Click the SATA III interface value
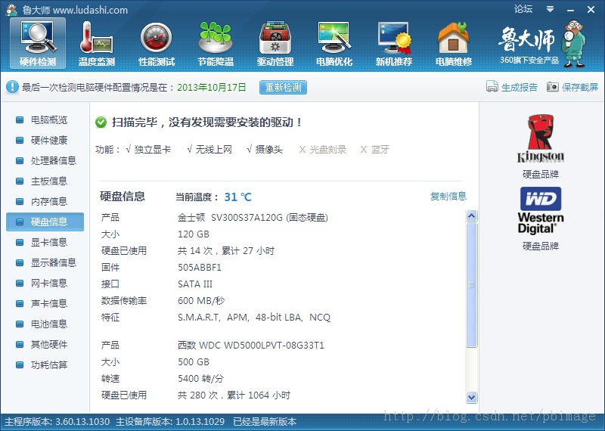The width and height of the screenshot is (605, 431). coord(195,284)
